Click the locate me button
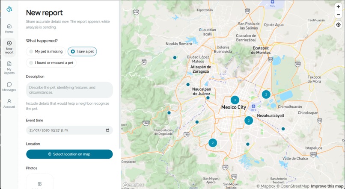 pyautogui.click(x=339, y=25)
